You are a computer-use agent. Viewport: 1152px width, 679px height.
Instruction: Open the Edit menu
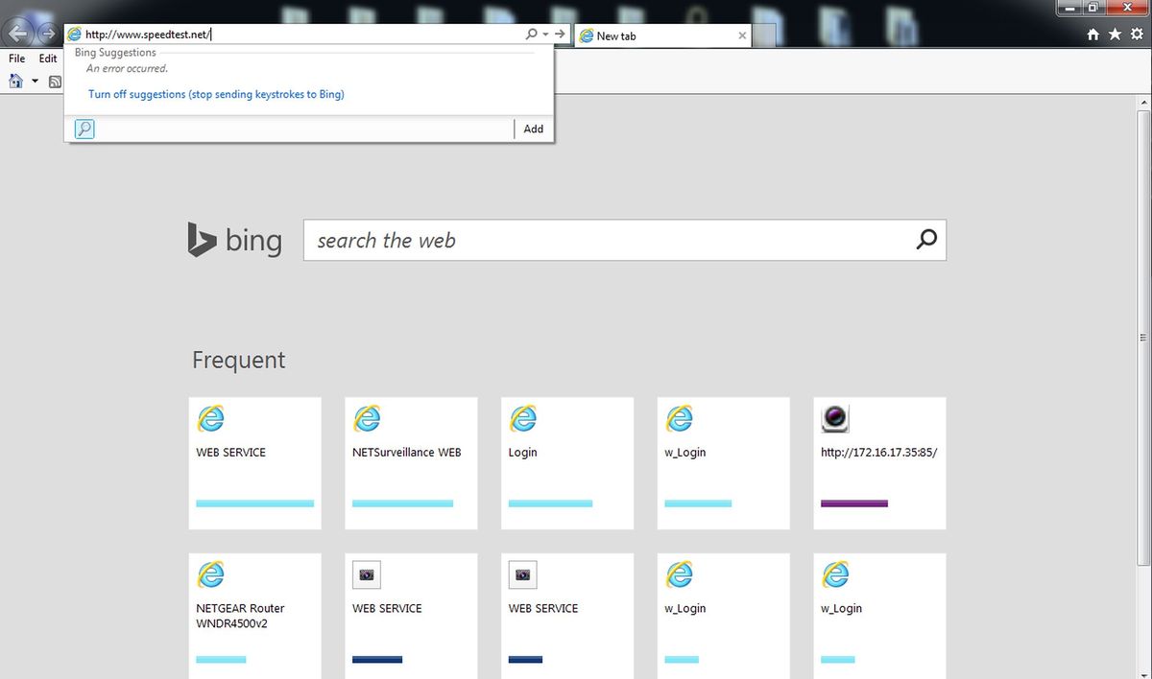pyautogui.click(x=48, y=59)
